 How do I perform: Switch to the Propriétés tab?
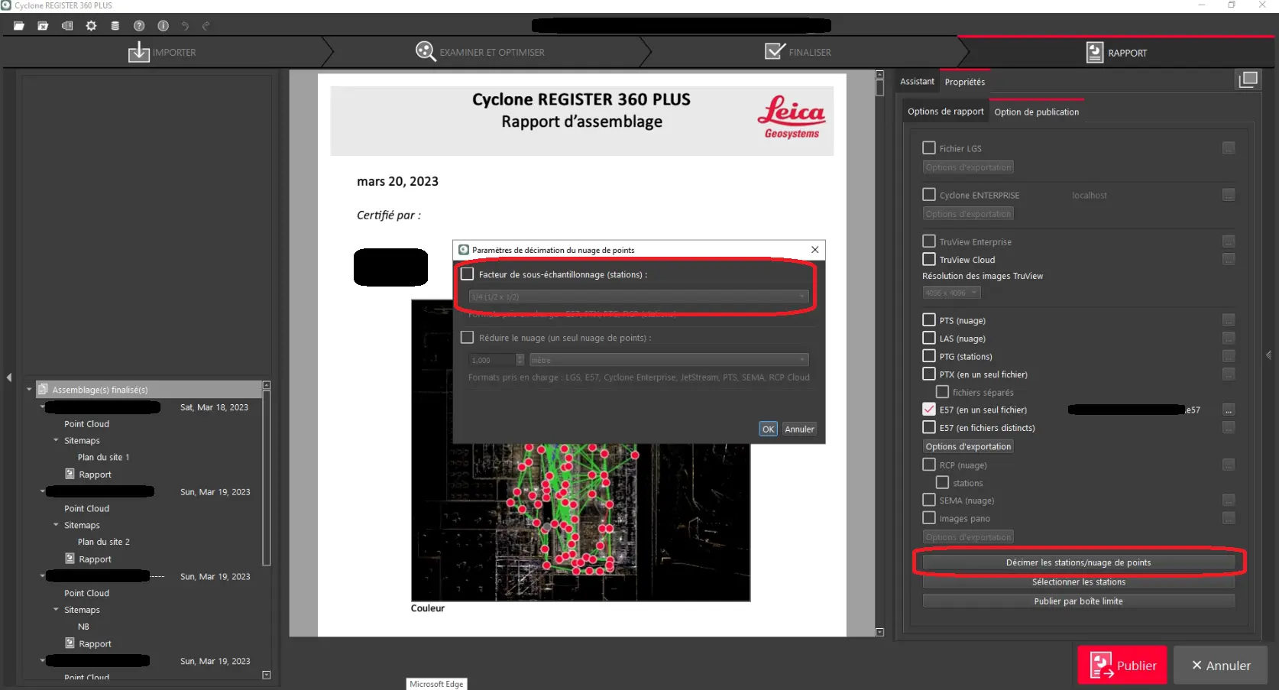click(x=965, y=82)
